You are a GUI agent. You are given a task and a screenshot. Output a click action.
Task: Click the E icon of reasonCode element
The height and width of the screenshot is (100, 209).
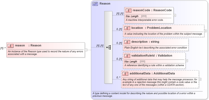point(129,10)
